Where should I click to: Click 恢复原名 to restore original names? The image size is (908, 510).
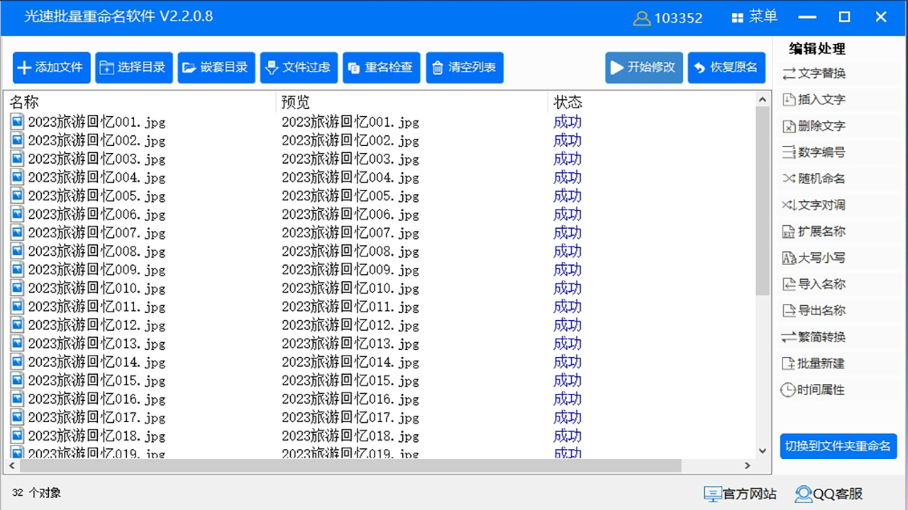click(726, 67)
